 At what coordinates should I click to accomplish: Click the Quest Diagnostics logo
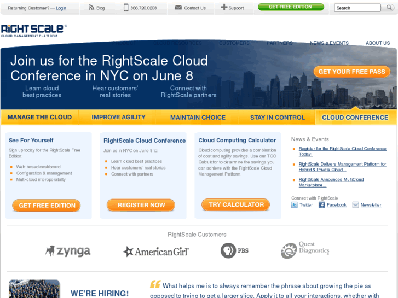tap(305, 250)
